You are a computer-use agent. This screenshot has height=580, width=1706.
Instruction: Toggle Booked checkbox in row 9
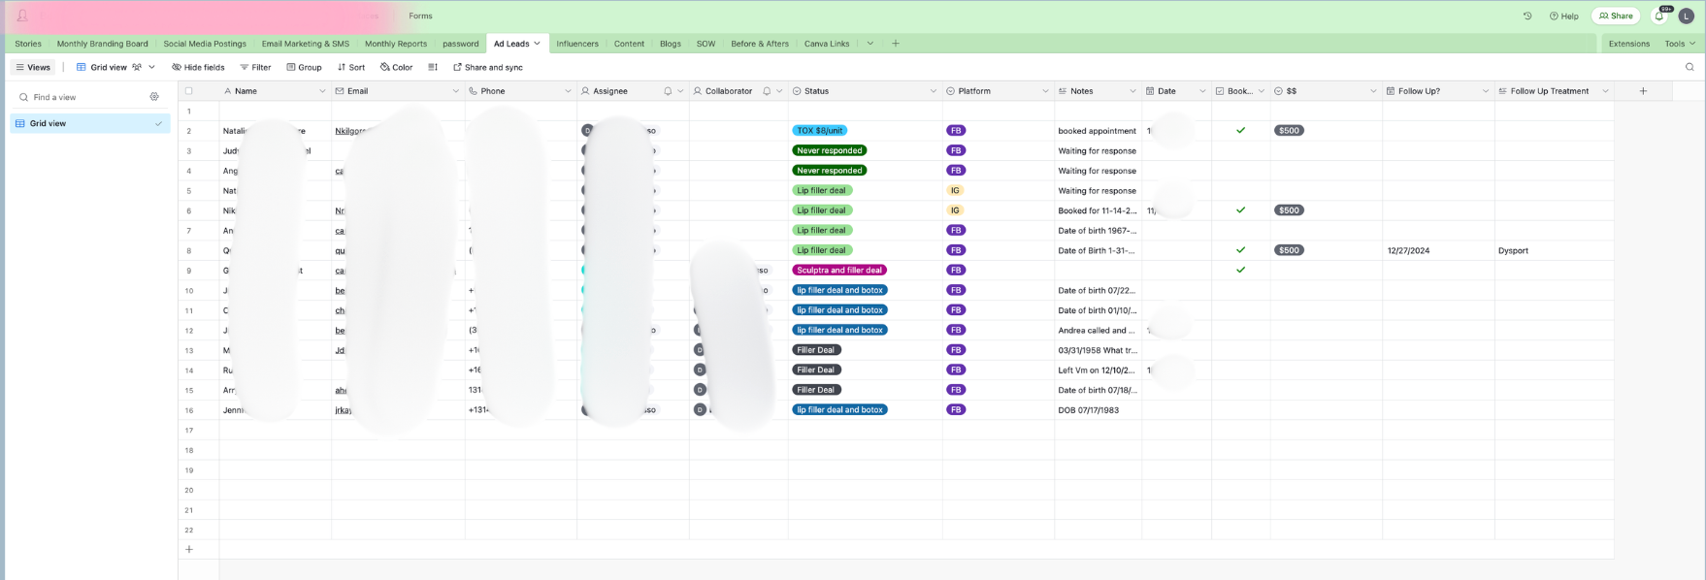(1240, 270)
